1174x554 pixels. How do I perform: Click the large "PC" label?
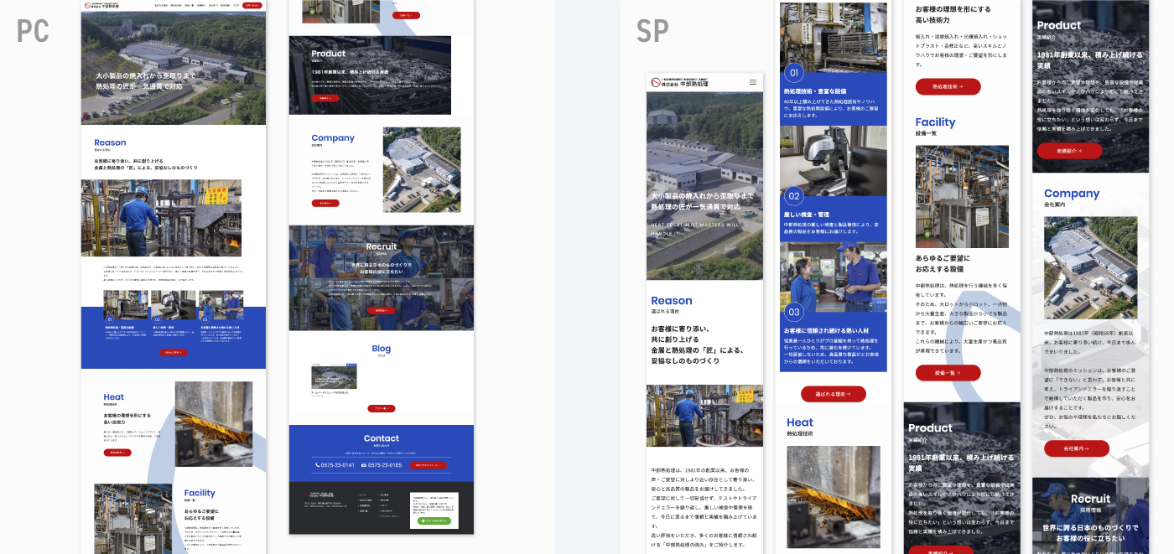click(x=34, y=31)
